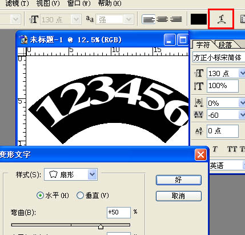Select center align text icon
This screenshot has height=235, width=245.
[162, 19]
